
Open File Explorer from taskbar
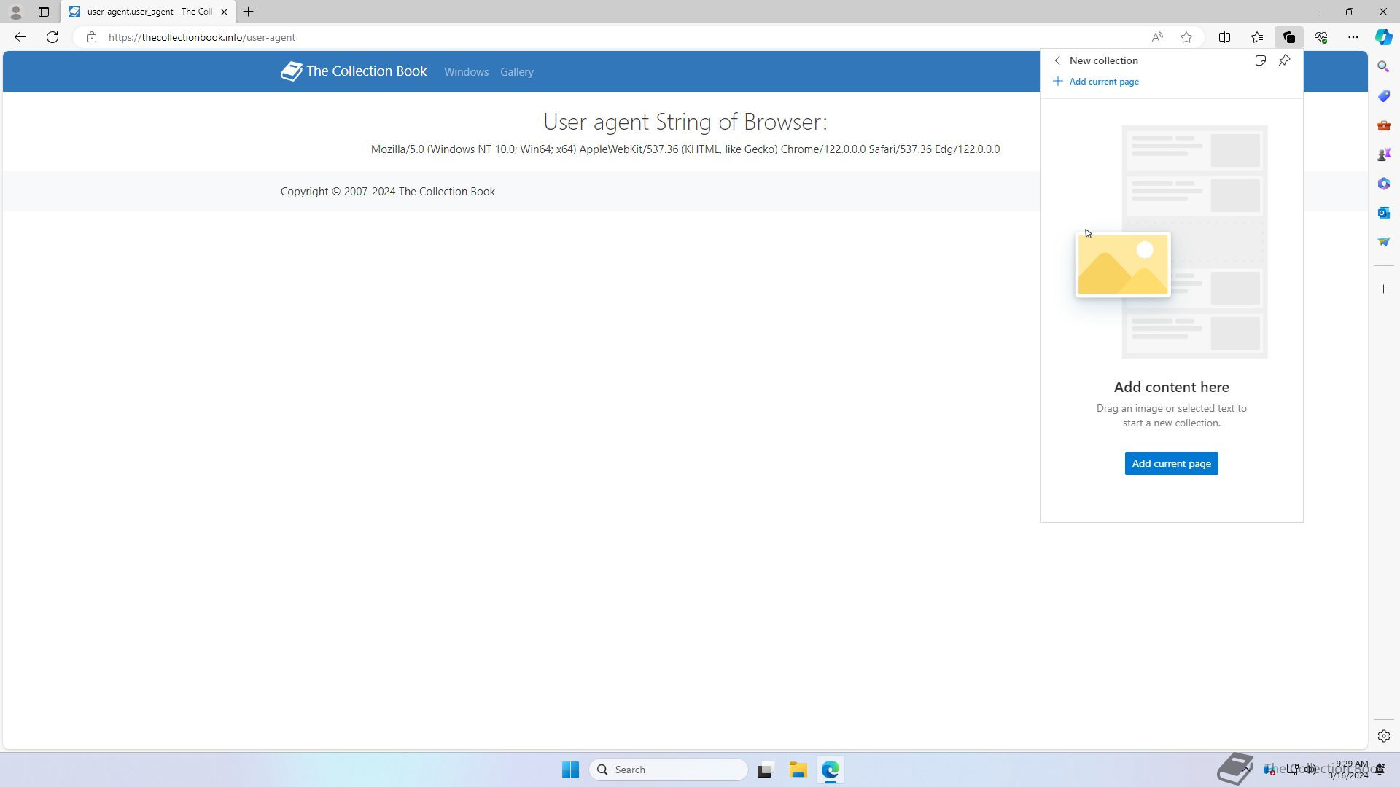coord(798,770)
